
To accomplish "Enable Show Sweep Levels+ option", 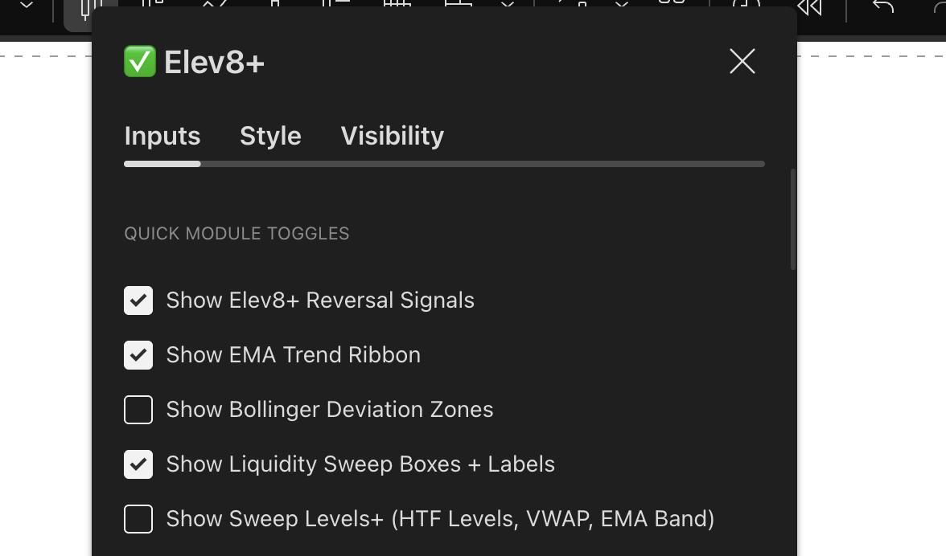I will click(138, 519).
